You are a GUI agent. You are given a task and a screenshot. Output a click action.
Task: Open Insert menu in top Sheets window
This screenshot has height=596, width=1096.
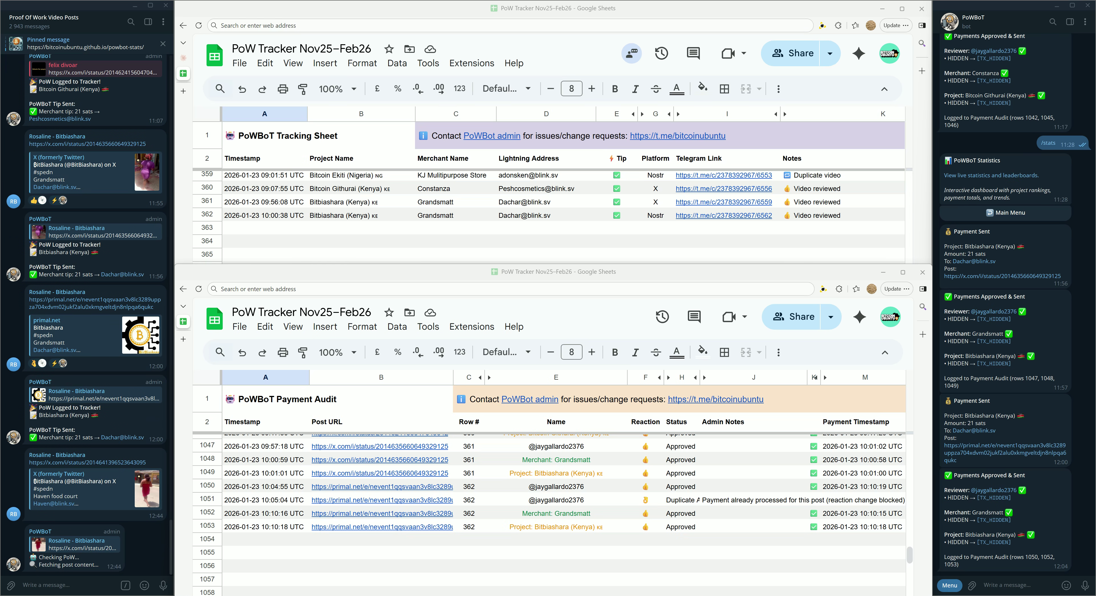325,63
